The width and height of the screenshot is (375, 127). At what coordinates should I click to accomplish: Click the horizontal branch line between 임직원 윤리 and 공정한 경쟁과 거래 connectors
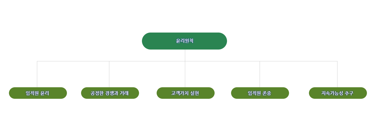73,61
